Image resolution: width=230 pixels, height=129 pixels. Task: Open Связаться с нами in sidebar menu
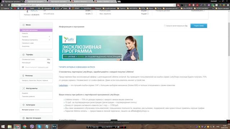pyautogui.click(x=28, y=43)
